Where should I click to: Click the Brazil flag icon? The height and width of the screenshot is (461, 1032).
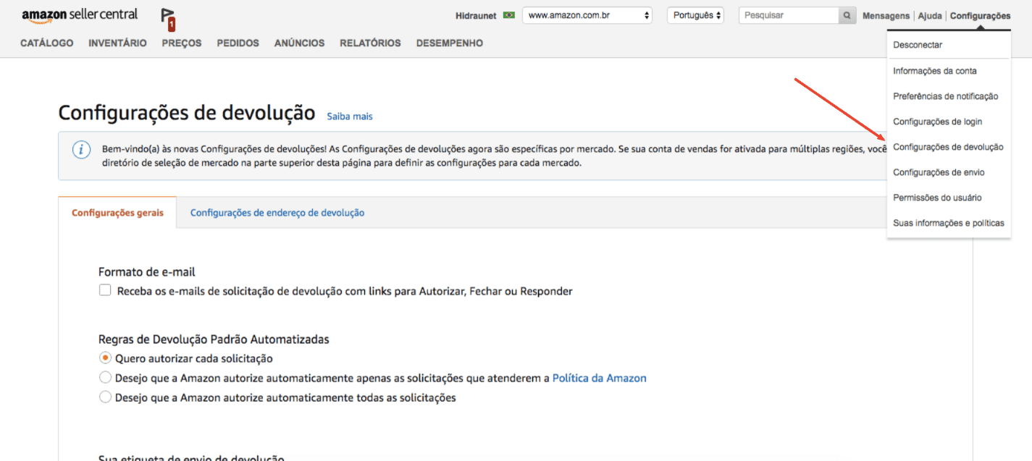(x=508, y=15)
